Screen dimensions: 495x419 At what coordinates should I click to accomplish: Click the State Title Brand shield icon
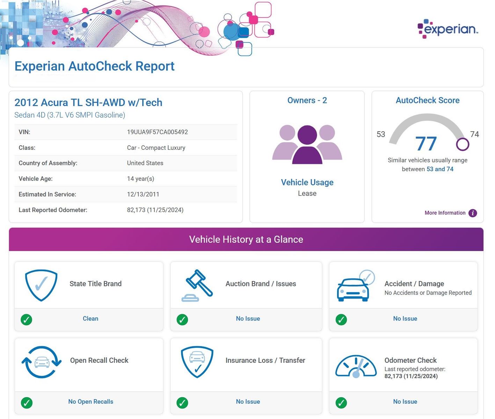pyautogui.click(x=41, y=285)
